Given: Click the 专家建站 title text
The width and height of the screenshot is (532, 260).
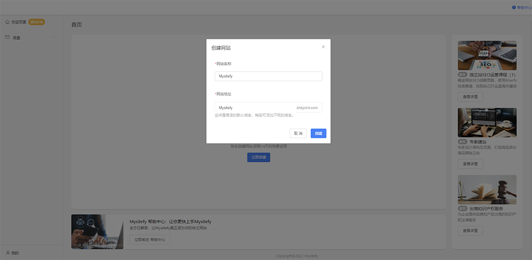Looking at the screenshot, I should (x=478, y=142).
